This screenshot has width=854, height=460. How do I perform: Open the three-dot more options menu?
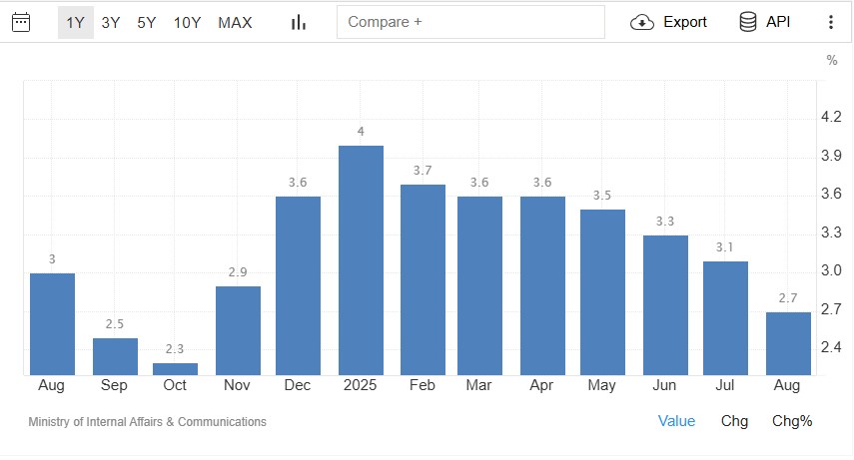tap(830, 22)
